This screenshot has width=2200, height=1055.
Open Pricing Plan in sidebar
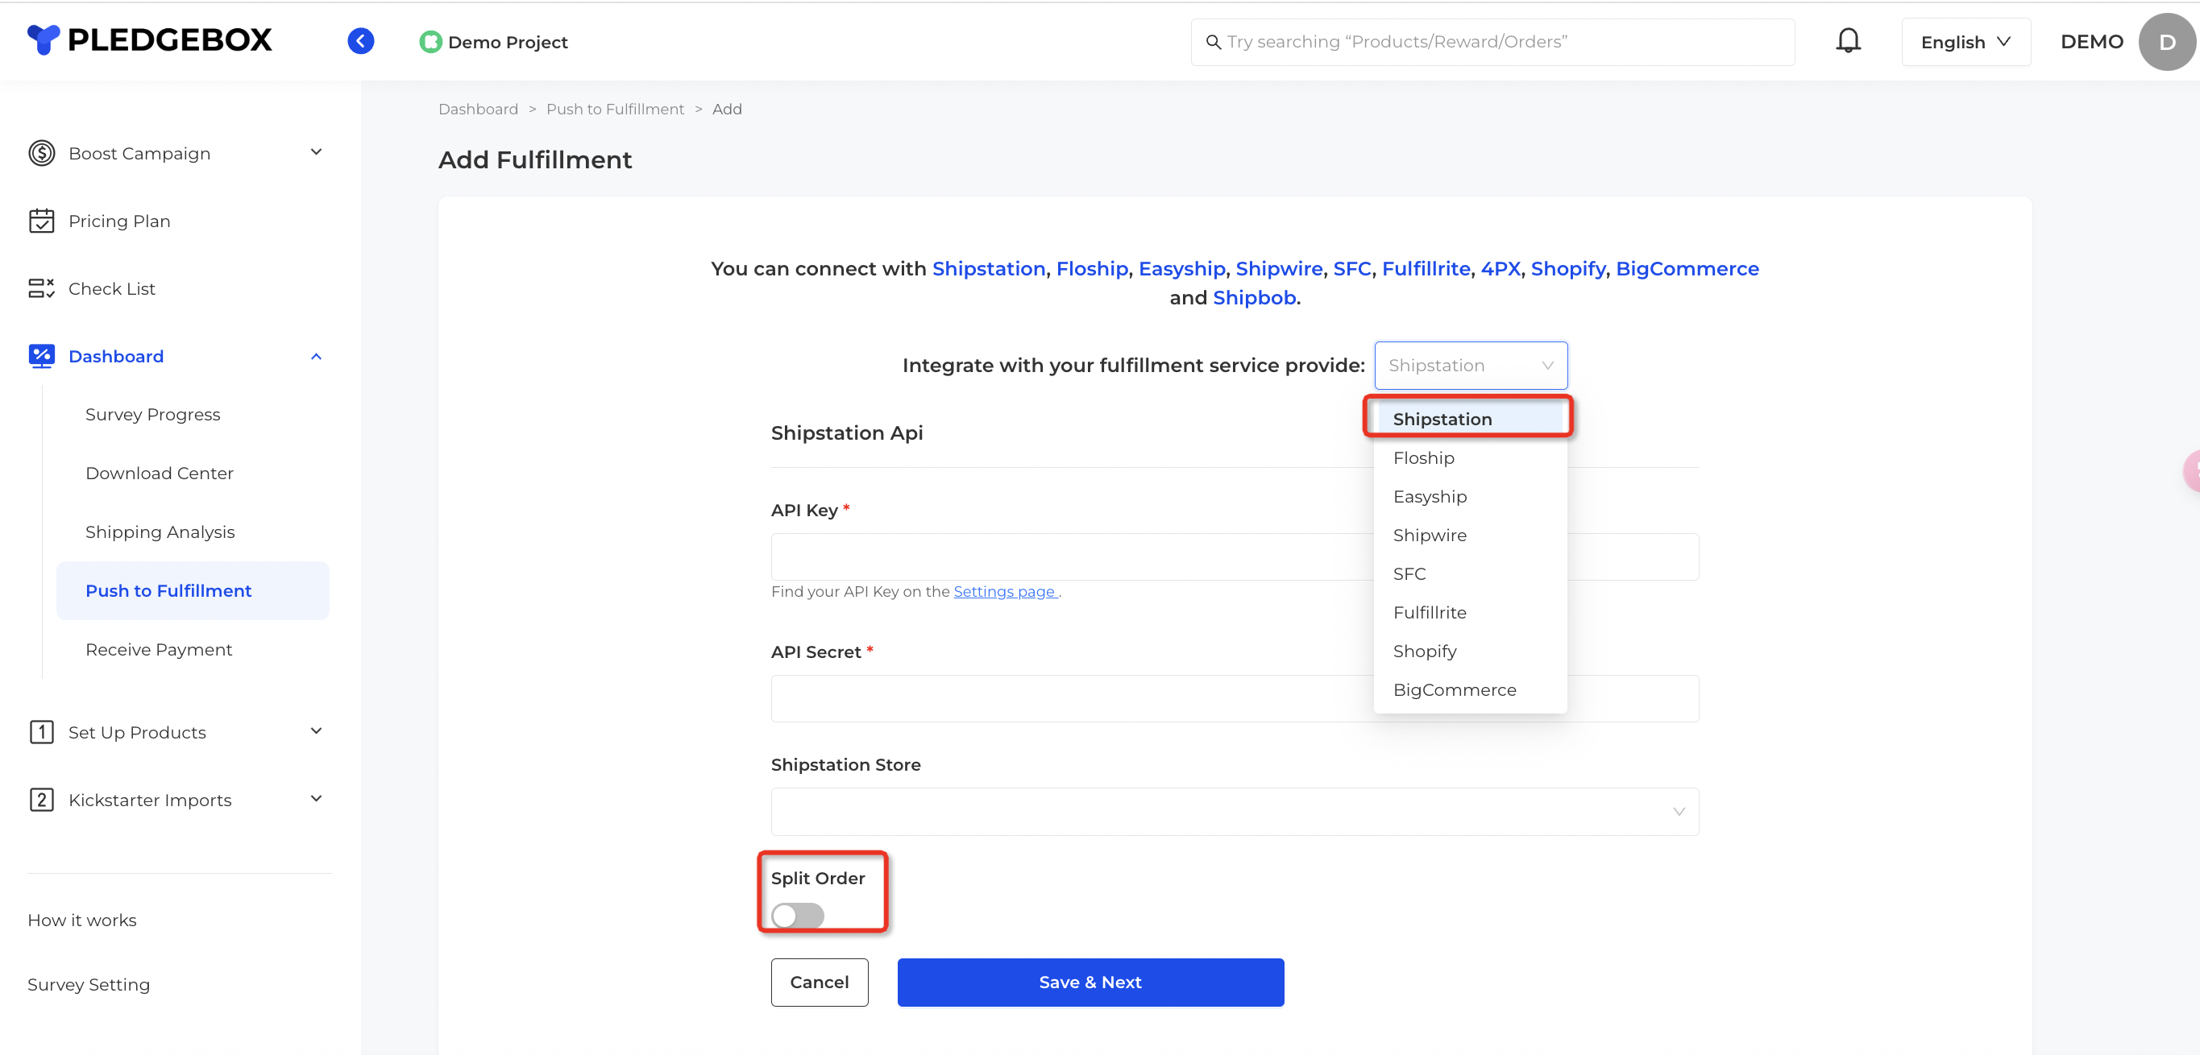point(118,221)
